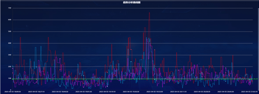This screenshot has width=259, height=94.
Task: Click x-axis label 2025-04-03 18:44:30
Action: [60, 91]
